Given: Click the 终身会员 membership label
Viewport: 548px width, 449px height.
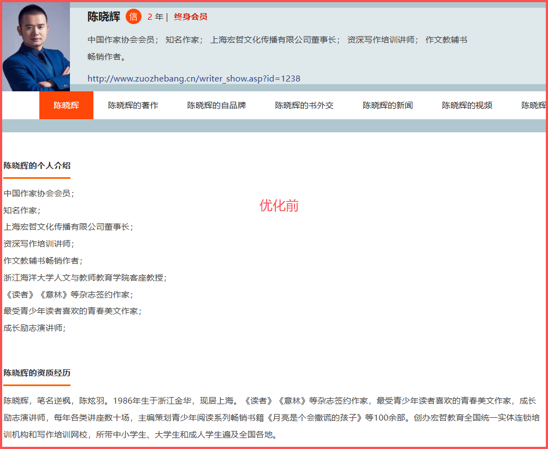Looking at the screenshot, I should click(191, 17).
